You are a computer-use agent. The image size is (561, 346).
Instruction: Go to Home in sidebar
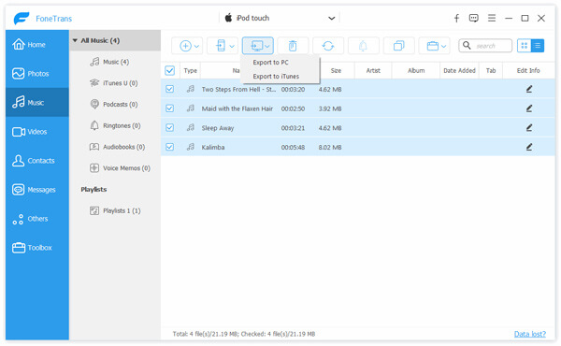37,45
